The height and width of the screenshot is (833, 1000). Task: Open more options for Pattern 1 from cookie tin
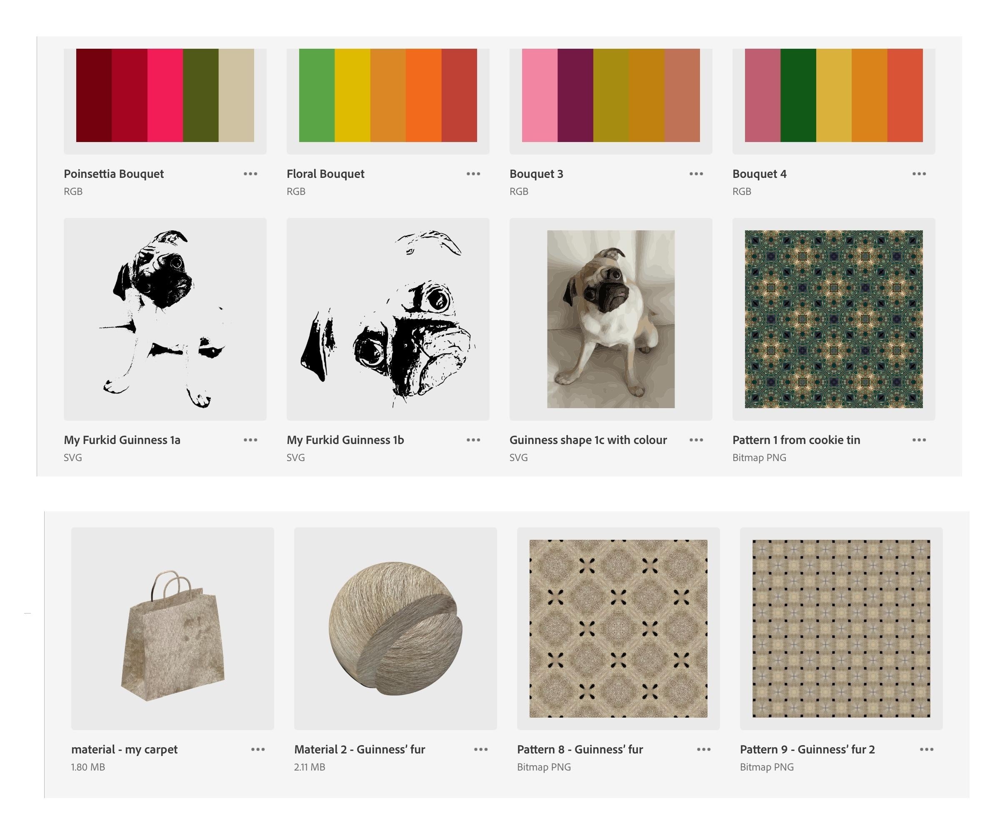tap(919, 440)
